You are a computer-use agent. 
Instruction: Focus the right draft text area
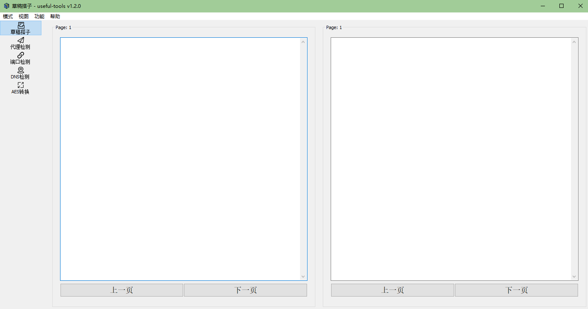[451, 159]
